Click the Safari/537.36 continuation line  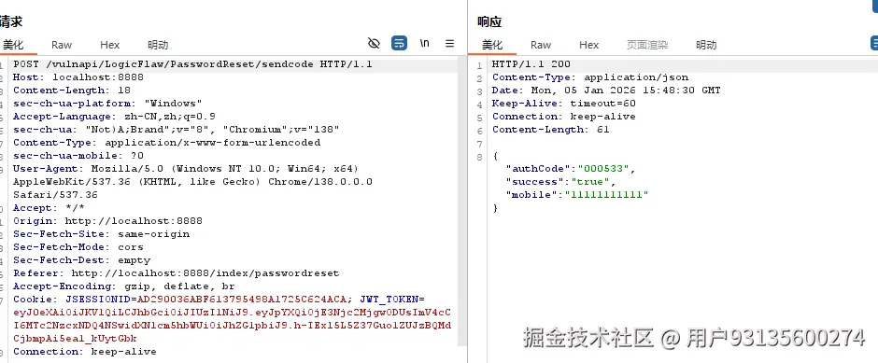coord(55,195)
